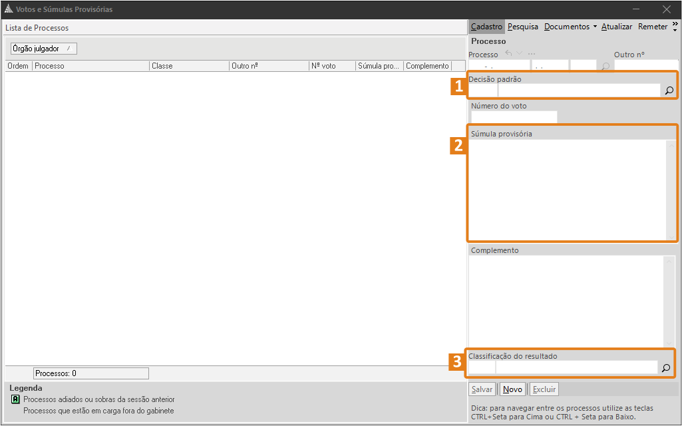Expand the toolbar overflow chevron
Image resolution: width=682 pixels, height=426 pixels.
[x=675, y=27]
